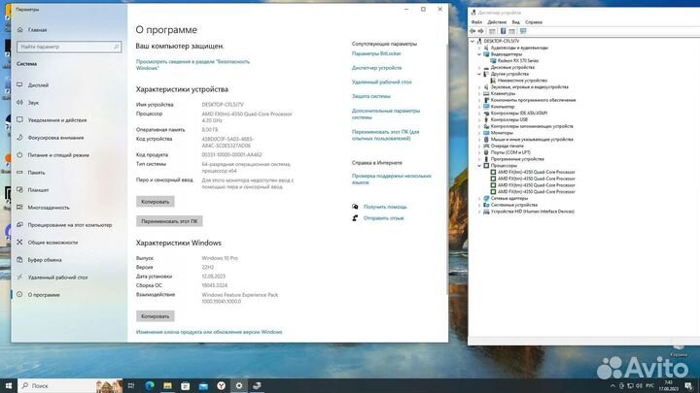Viewport: 700px width, 393px height.
Task: Expand Сетевые адаптеры in Device Manager
Action: [479, 198]
